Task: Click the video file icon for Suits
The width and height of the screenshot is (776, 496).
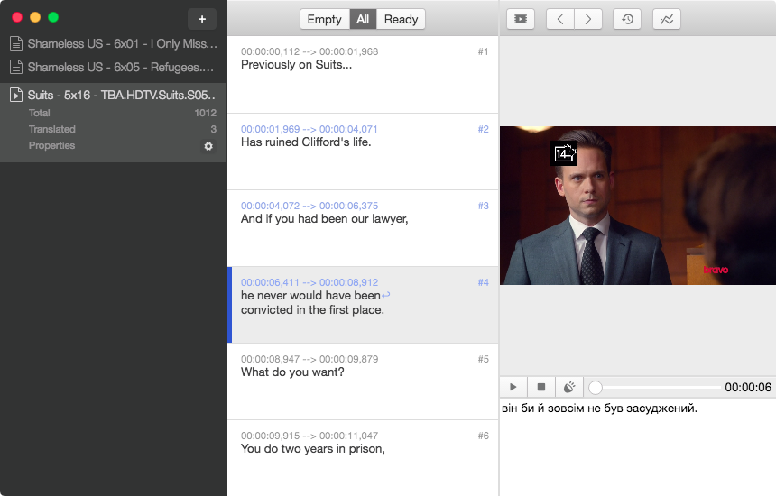Action: coord(16,95)
